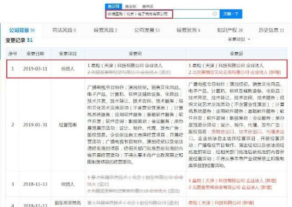Click the 变更后 column header
The image size is (292, 207).
pyautogui.click(x=236, y=54)
